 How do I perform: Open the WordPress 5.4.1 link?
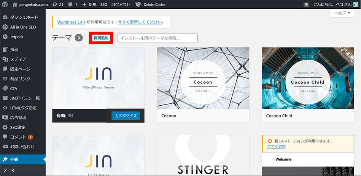click(x=72, y=22)
